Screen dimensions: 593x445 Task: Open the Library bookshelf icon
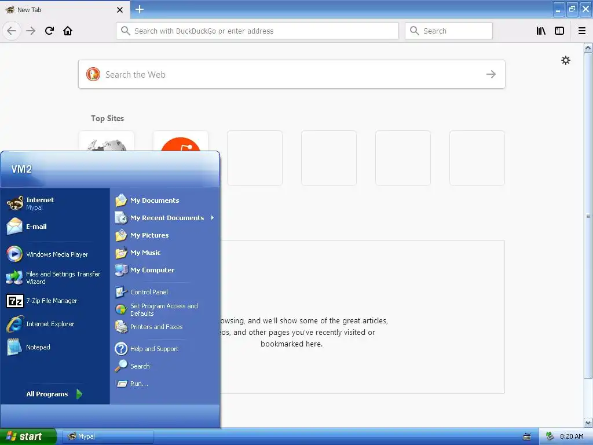pos(541,31)
